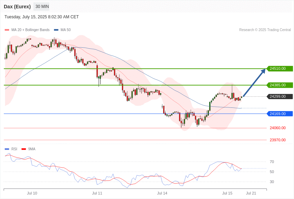Click the 24299.00 current price tag
294x199 pixels.
coord(279,96)
